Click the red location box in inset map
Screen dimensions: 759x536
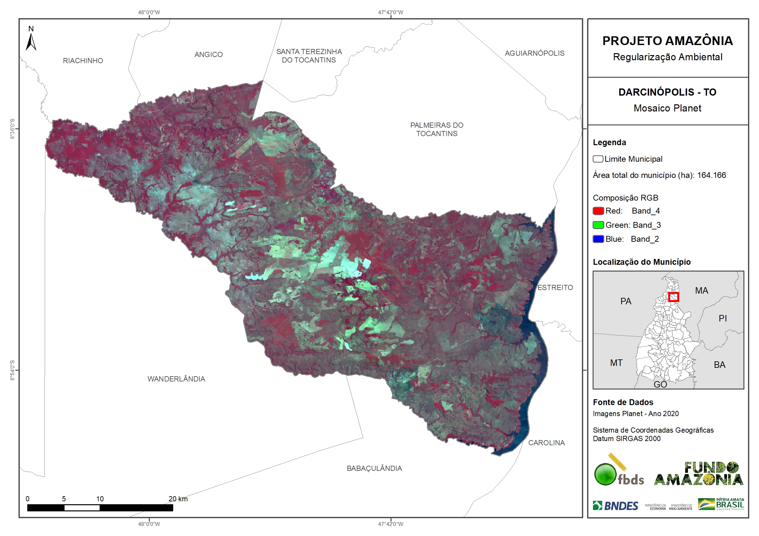pyautogui.click(x=673, y=297)
